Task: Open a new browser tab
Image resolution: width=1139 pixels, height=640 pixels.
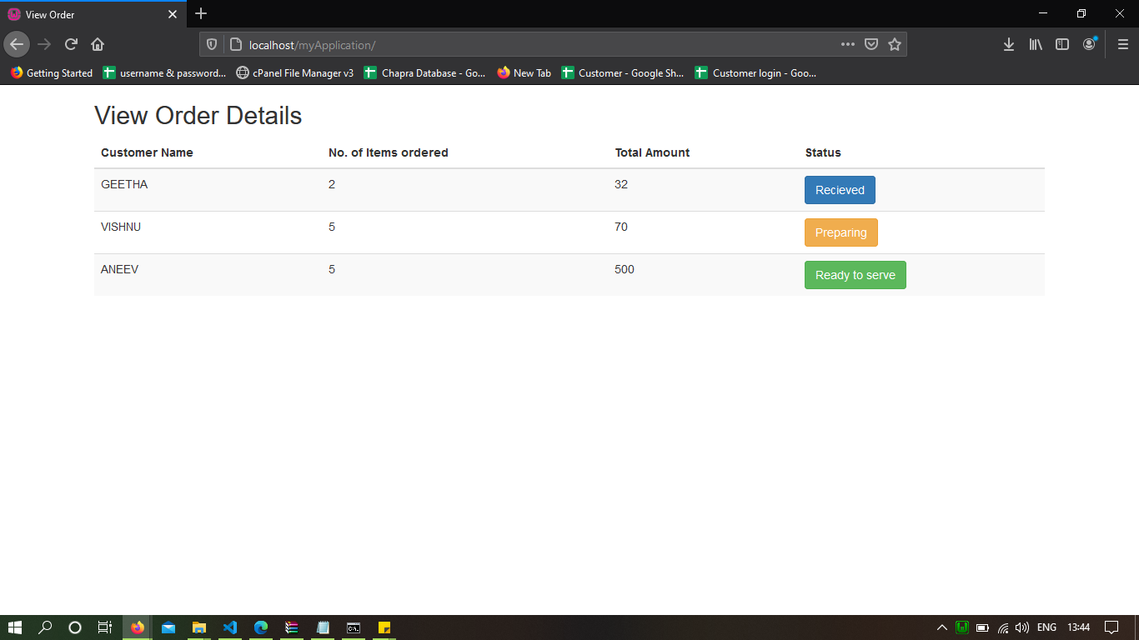Action: point(200,13)
